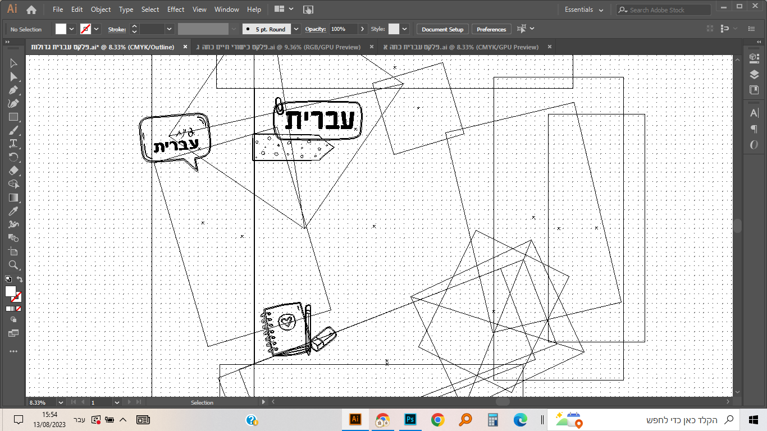The height and width of the screenshot is (431, 767).
Task: Click the stroke swatch in control bar
Action: tap(85, 29)
